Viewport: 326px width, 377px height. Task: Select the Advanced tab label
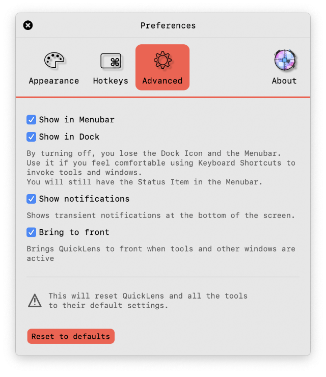(162, 81)
